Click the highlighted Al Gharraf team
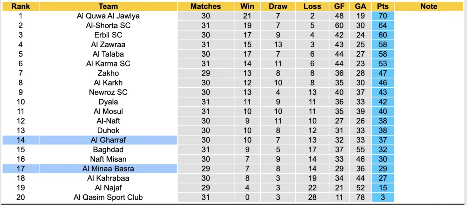Image resolution: width=467 pixels, height=205 pixels. (x=108, y=140)
